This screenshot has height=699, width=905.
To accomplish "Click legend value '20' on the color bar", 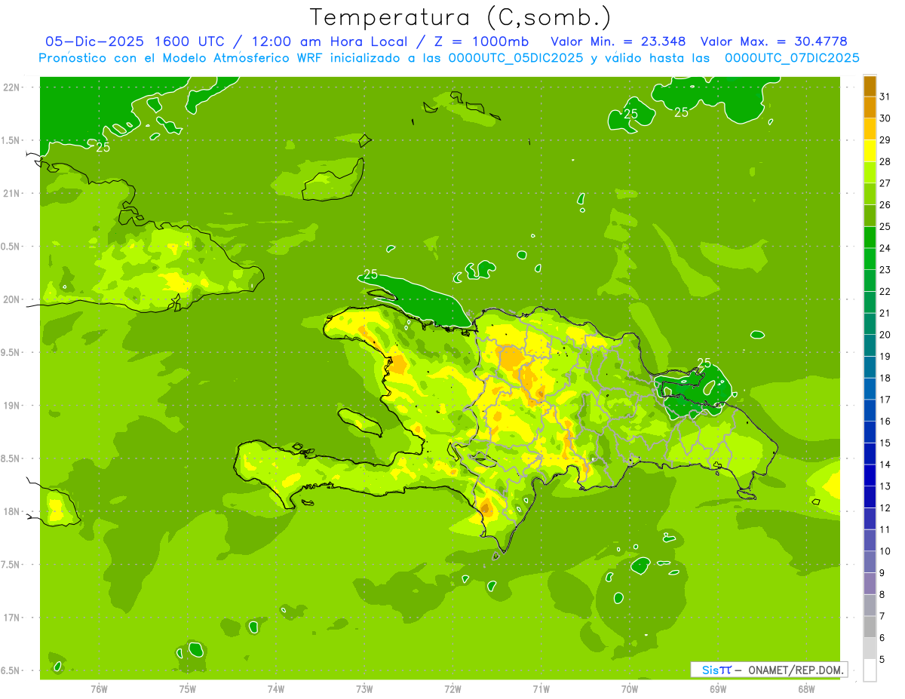I will 885,335.
